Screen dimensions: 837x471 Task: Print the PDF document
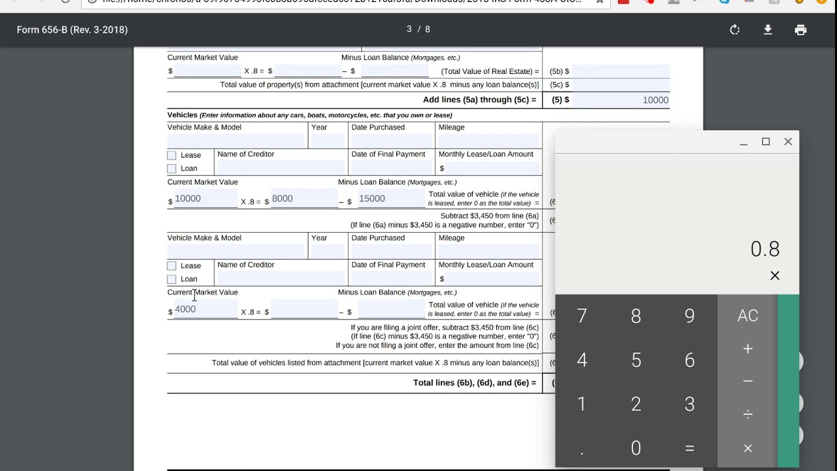(800, 29)
